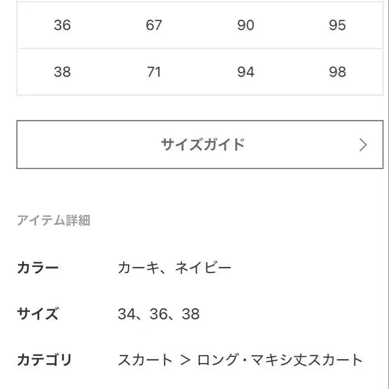389x389 pixels.
Task: Click the 94 measurement cell
Action: (x=245, y=72)
